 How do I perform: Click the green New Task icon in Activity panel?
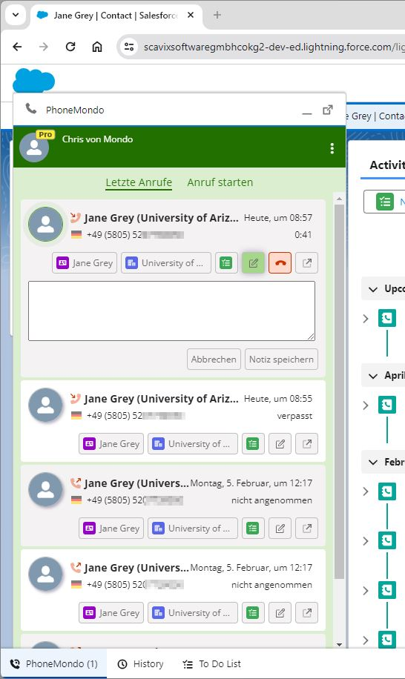tap(385, 202)
